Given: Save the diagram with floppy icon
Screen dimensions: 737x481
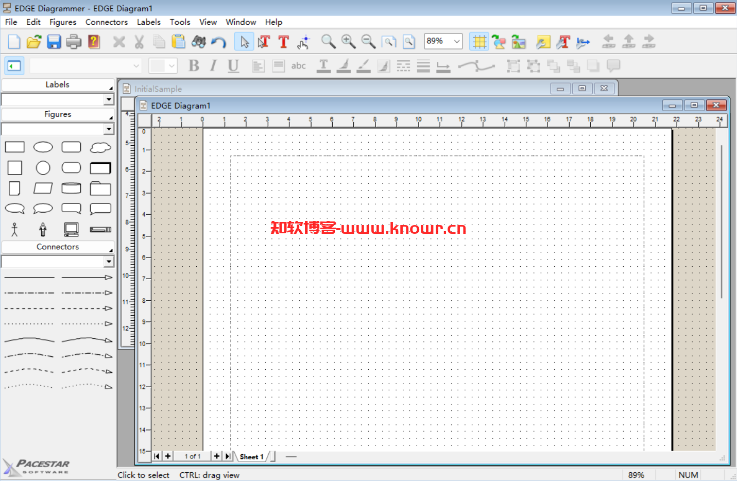Looking at the screenshot, I should click(x=54, y=42).
